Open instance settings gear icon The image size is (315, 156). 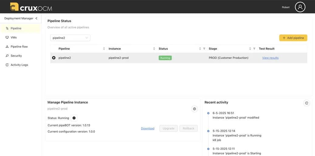[194, 109]
